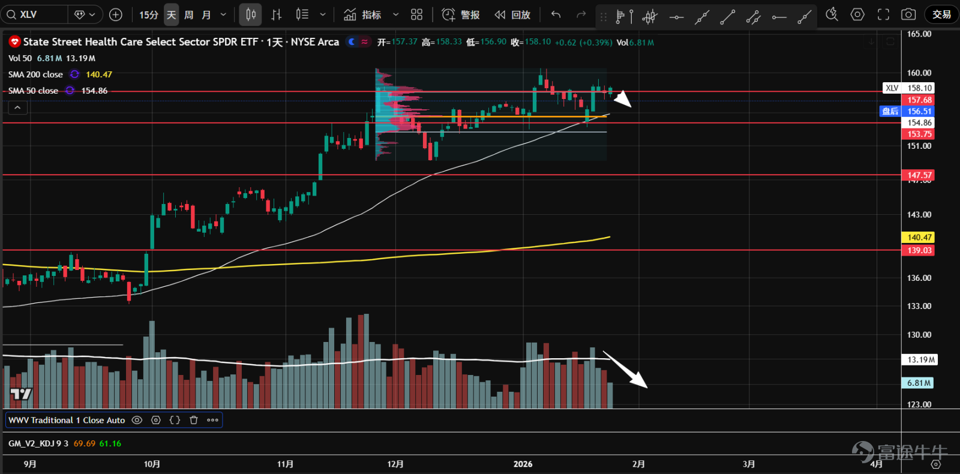Open chart settings hexagon icon

857,14
